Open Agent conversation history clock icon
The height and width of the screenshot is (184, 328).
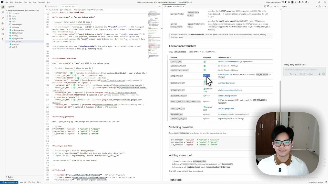tap(319, 6)
